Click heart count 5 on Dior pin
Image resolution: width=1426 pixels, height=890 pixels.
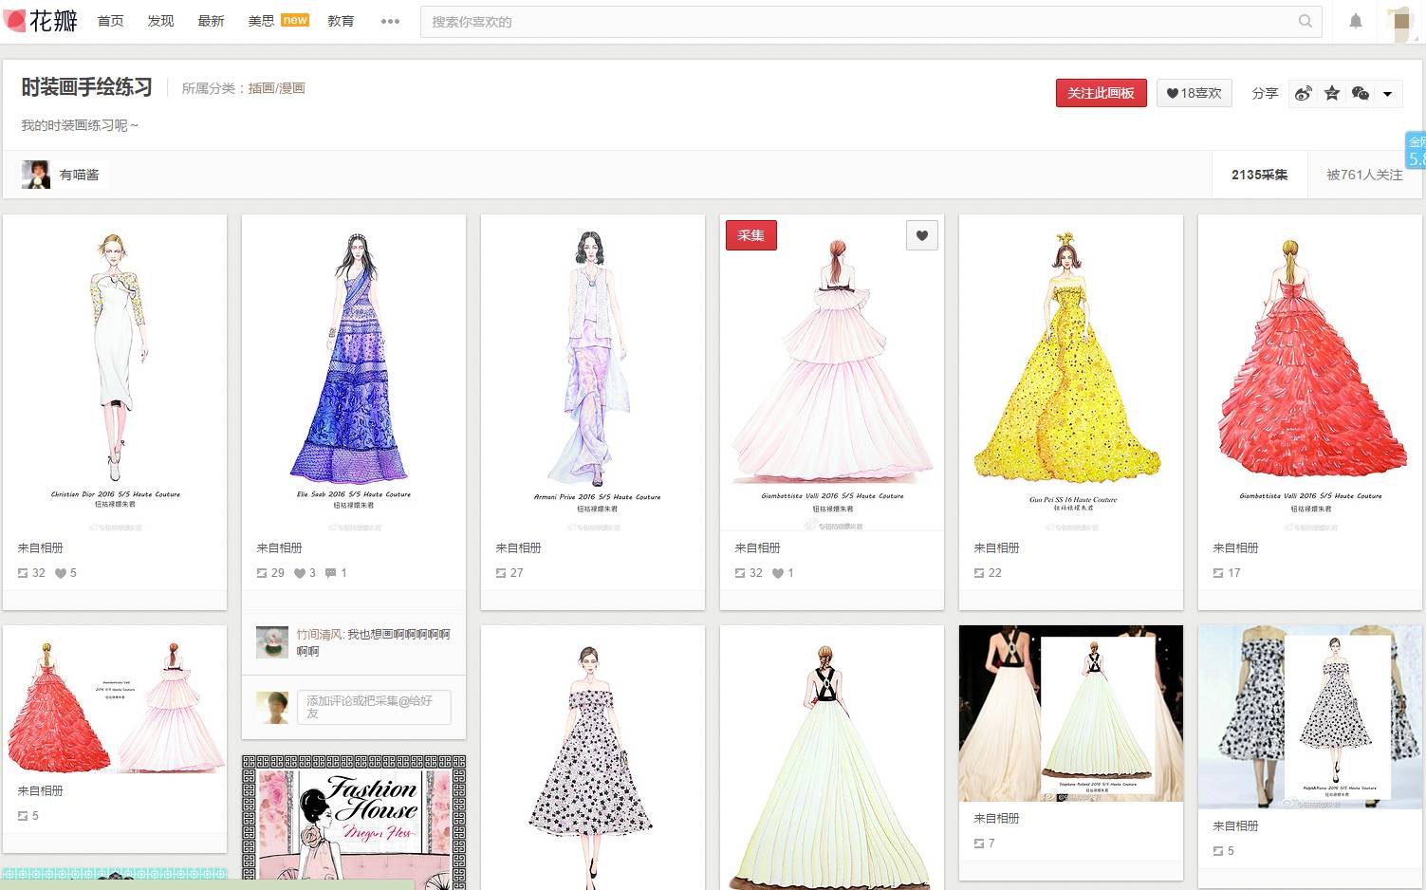coord(65,573)
